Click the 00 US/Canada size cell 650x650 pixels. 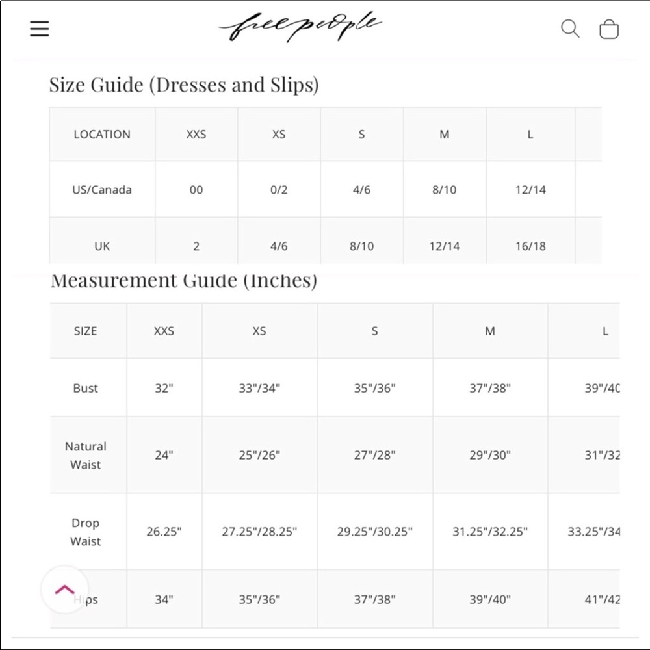coord(196,190)
